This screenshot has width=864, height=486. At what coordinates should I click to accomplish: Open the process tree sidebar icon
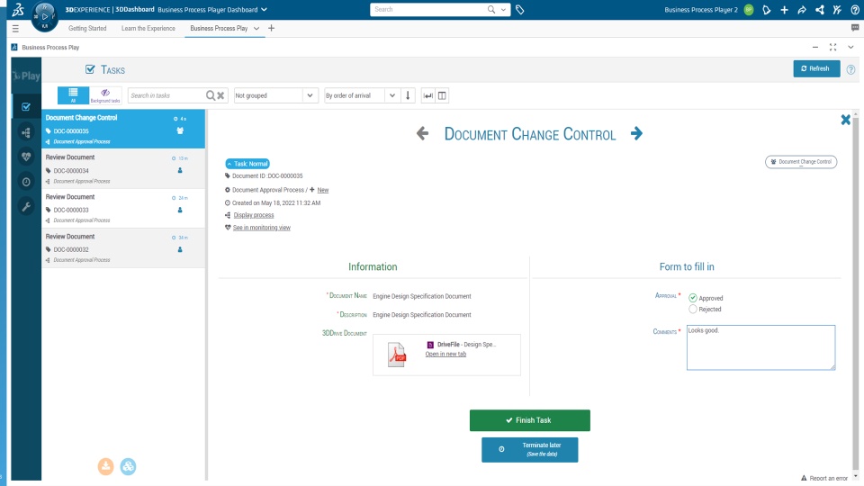coord(26,131)
